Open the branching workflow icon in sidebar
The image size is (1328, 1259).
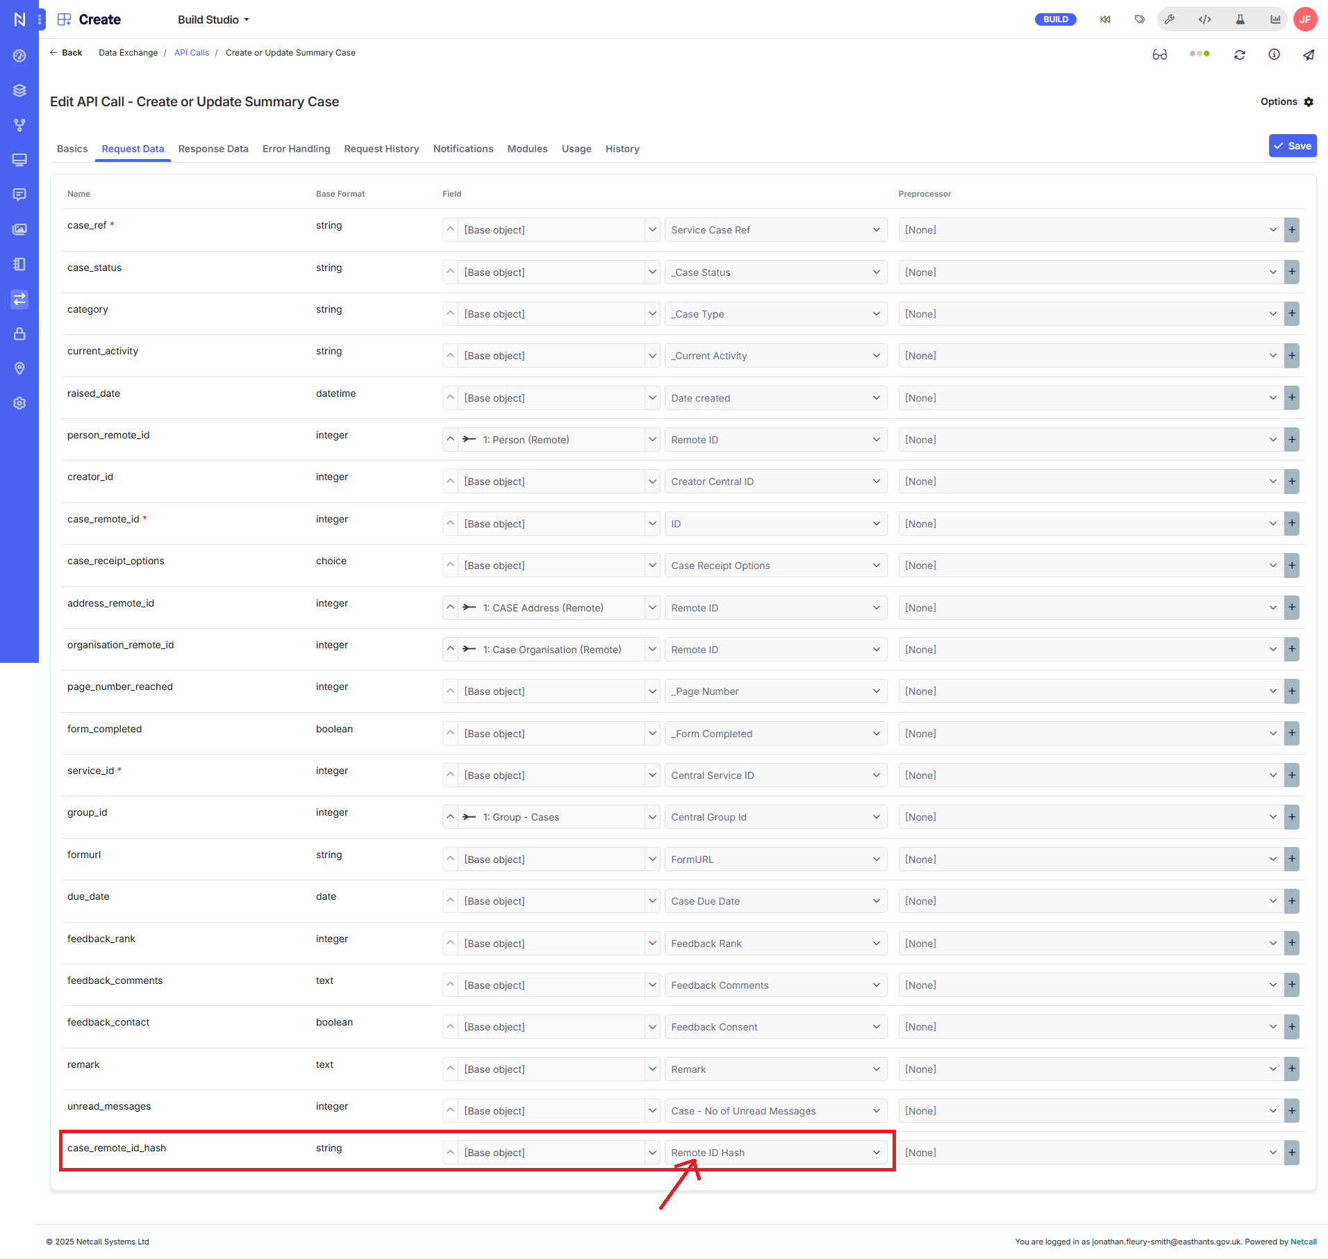(19, 125)
